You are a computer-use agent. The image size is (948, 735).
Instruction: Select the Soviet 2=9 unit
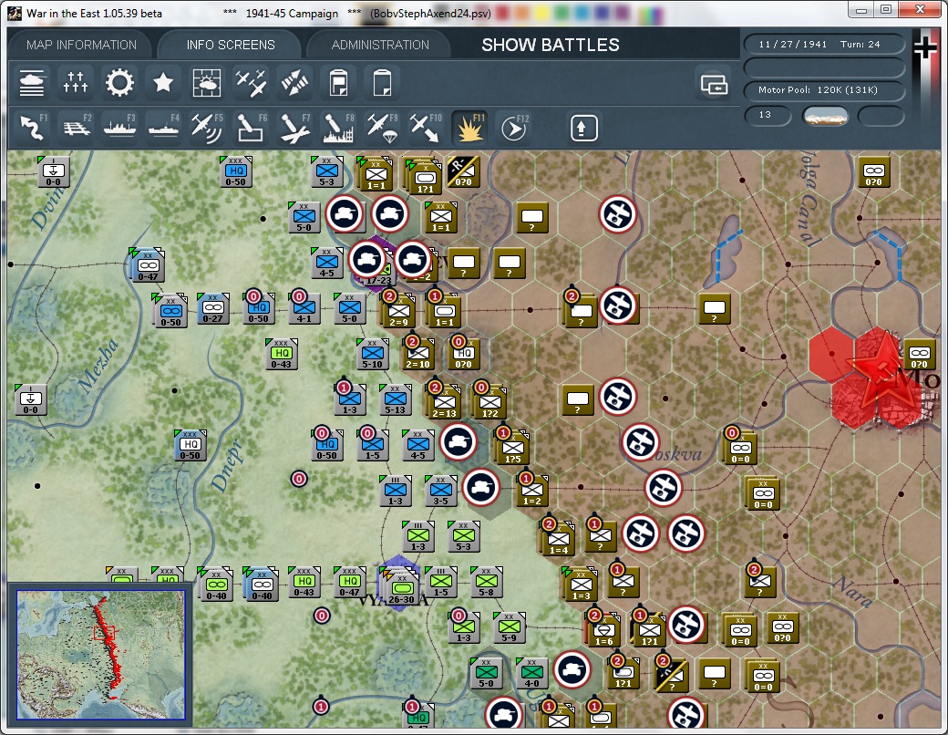(x=399, y=313)
